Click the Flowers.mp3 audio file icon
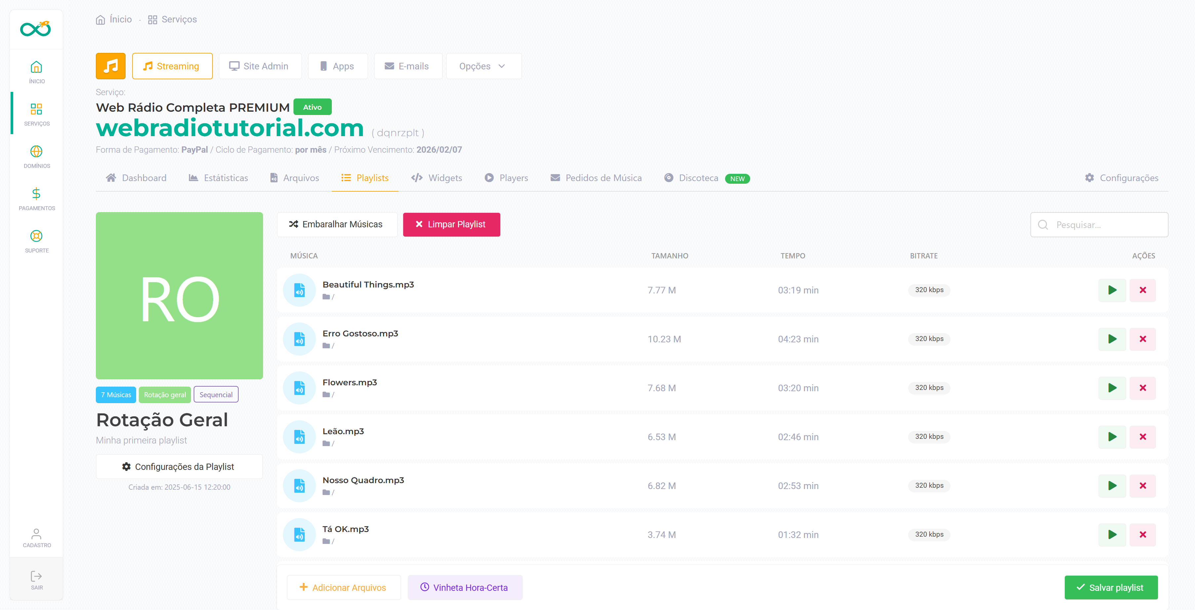Viewport: 1195px width, 610px height. (299, 388)
